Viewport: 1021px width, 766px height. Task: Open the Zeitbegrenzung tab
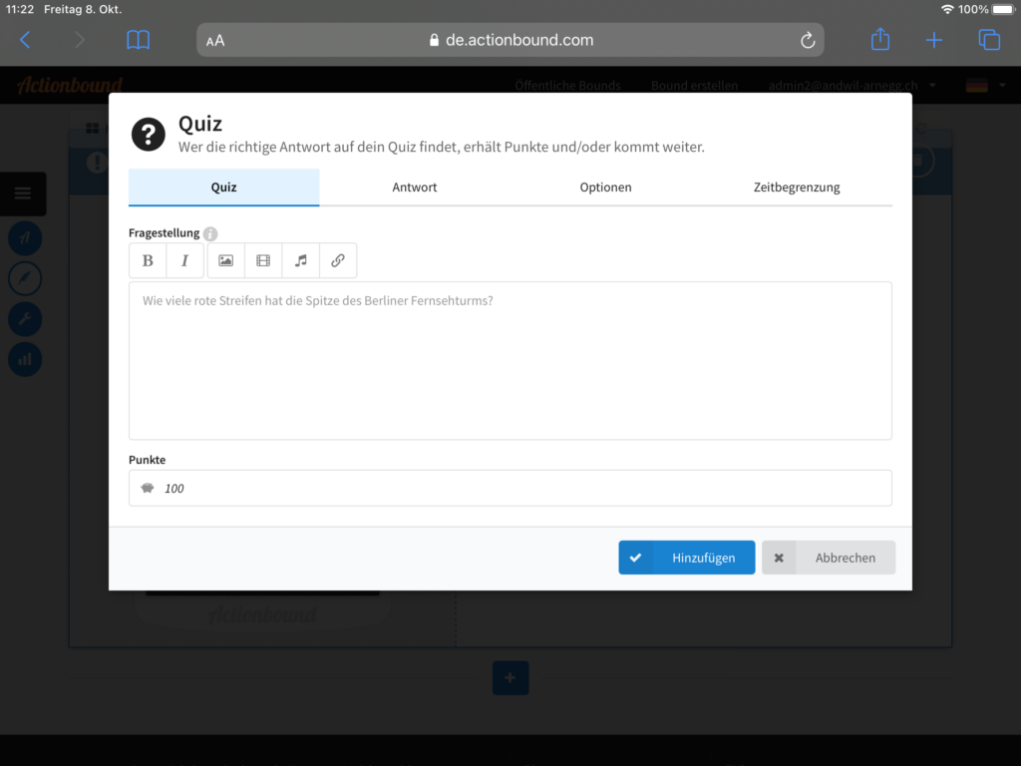(x=796, y=188)
